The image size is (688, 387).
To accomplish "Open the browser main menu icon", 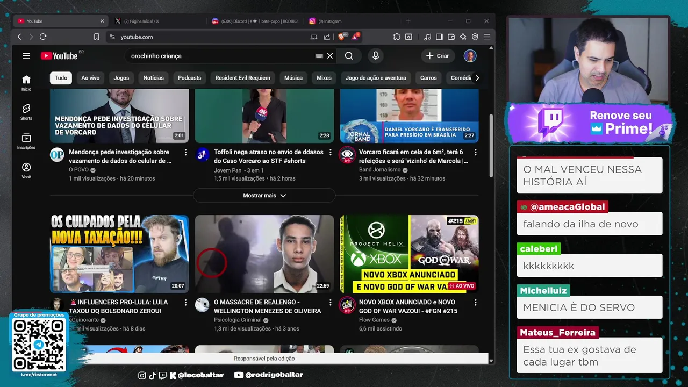I will point(486,37).
